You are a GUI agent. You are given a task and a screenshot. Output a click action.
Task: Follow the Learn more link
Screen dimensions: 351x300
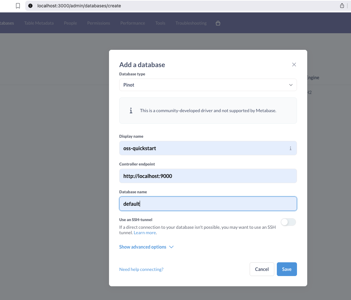point(145,233)
